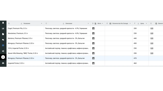Open the dashboard gauge icon in sidebar
This screenshot has height=91, width=163.
point(3,63)
